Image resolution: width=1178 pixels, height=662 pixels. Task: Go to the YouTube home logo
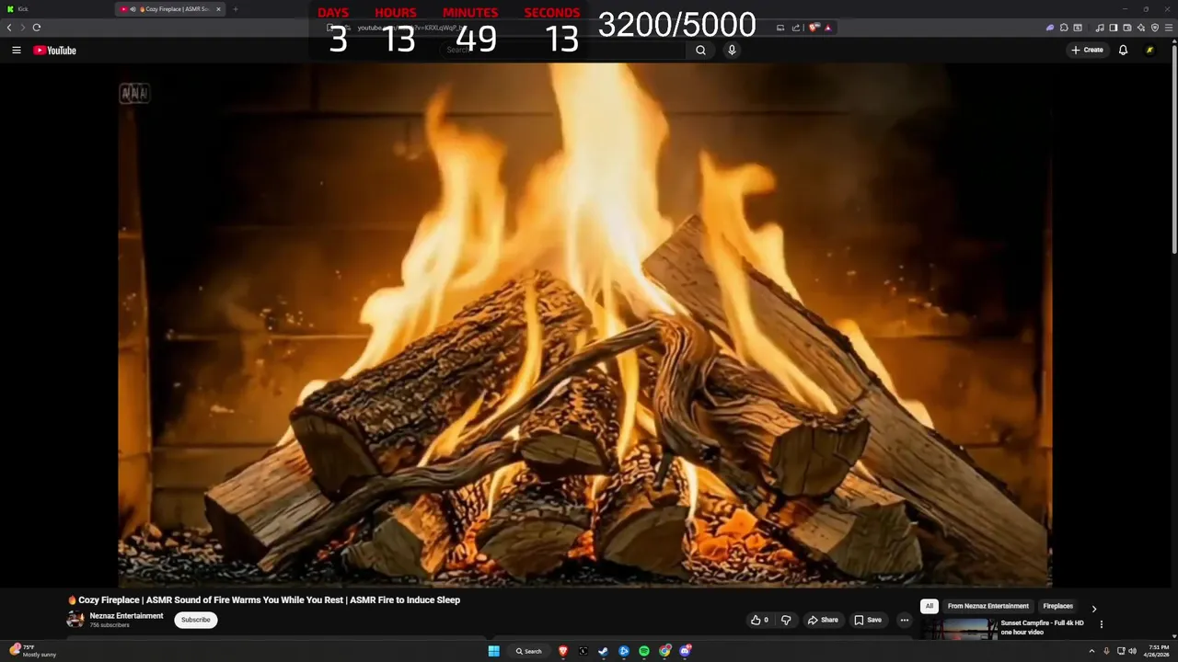point(54,51)
